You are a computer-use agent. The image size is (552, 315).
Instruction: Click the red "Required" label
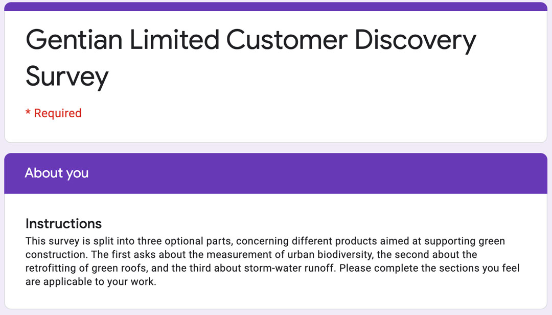58,113
